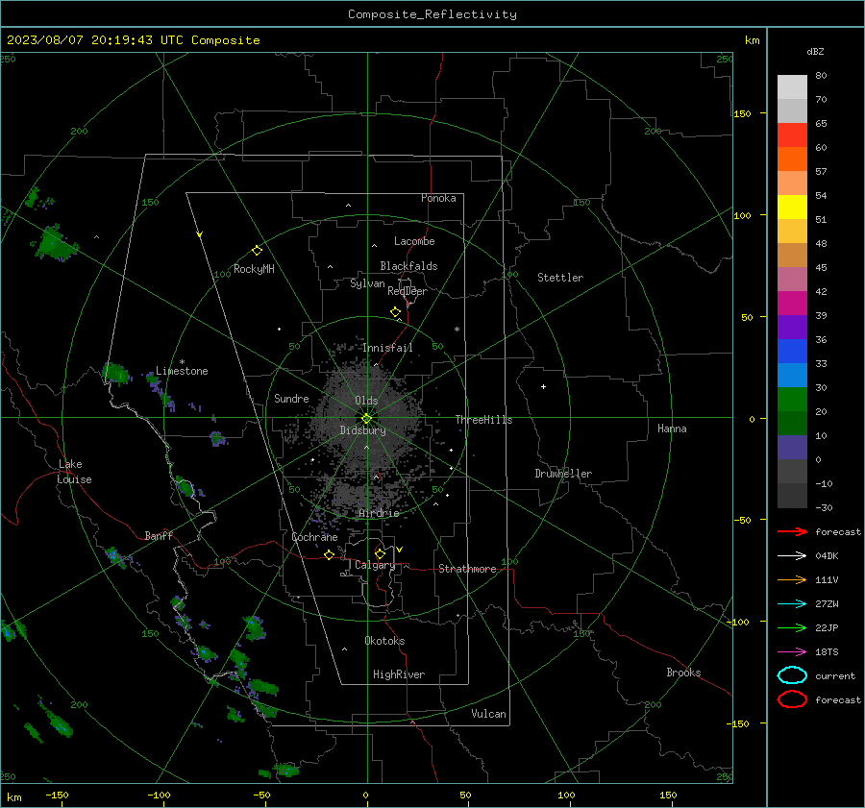Click the Innisfail city label
865x808 pixels.
coord(387,348)
